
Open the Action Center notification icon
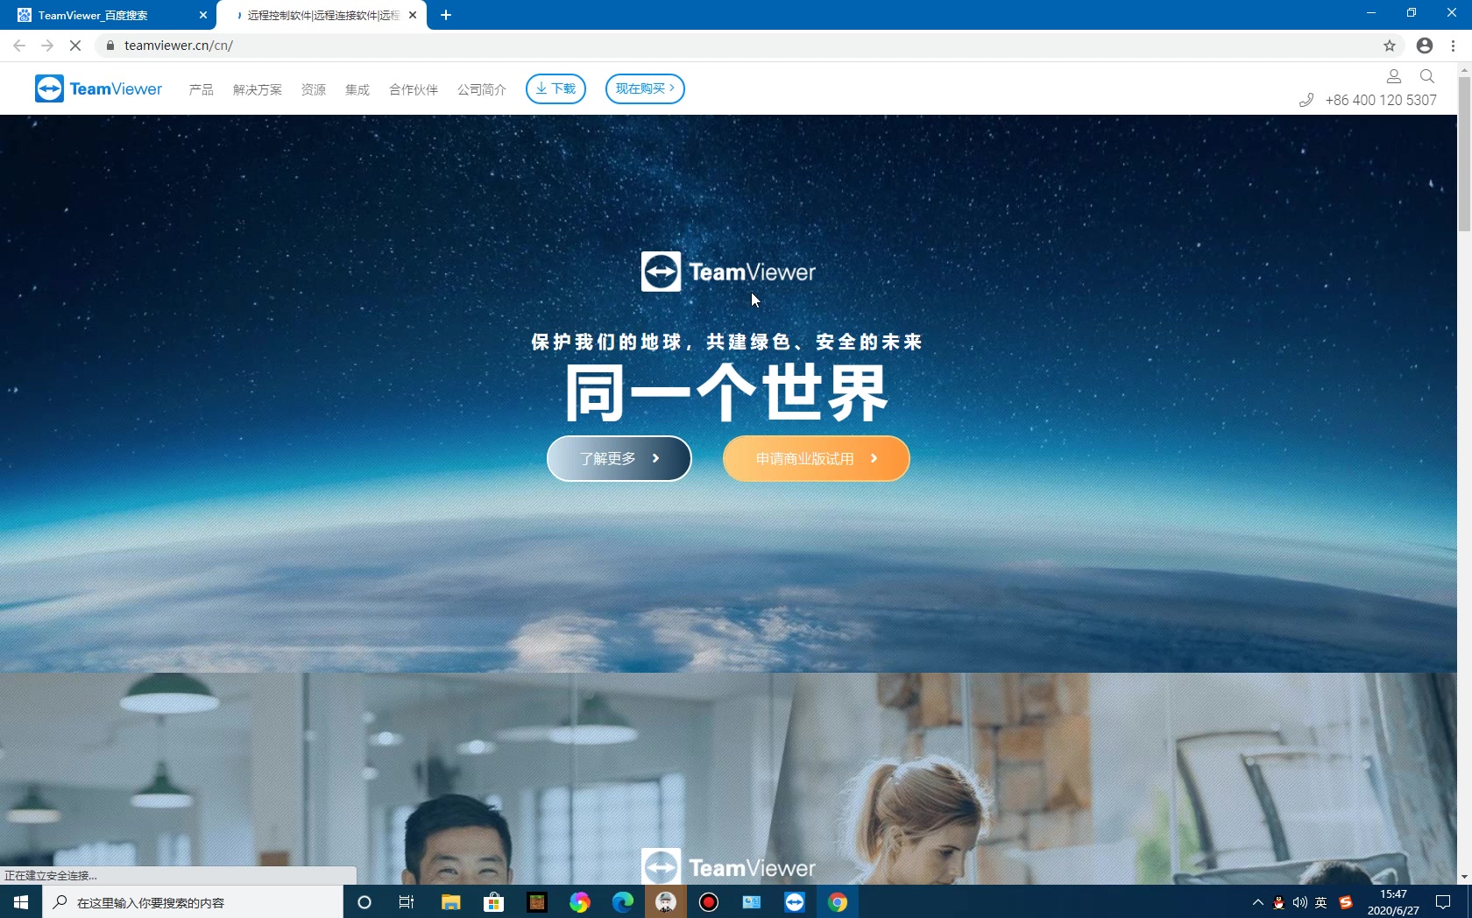(1443, 902)
